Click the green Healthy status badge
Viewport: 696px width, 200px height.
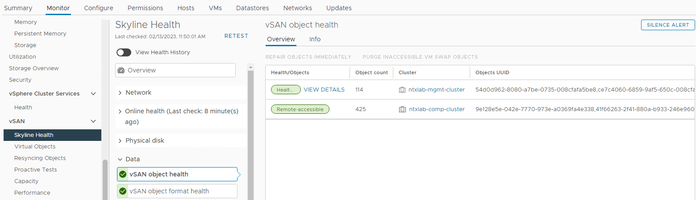coord(286,90)
